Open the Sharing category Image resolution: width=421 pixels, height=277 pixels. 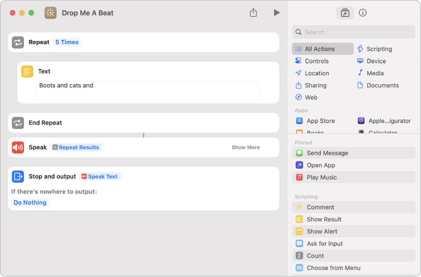click(x=311, y=86)
